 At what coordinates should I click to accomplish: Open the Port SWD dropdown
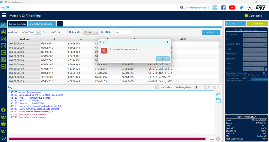pos(255,40)
